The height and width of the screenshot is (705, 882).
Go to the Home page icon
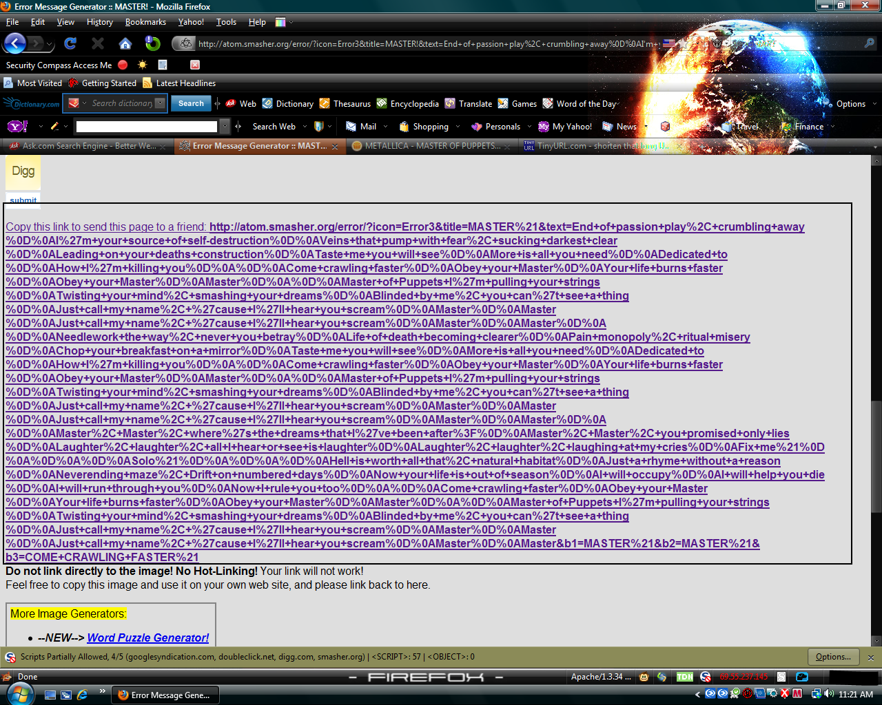(125, 43)
